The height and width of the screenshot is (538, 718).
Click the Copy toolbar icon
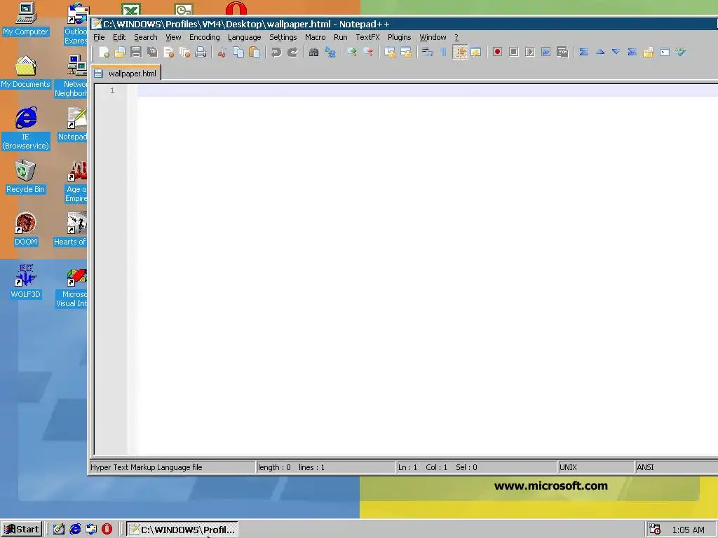(x=238, y=52)
